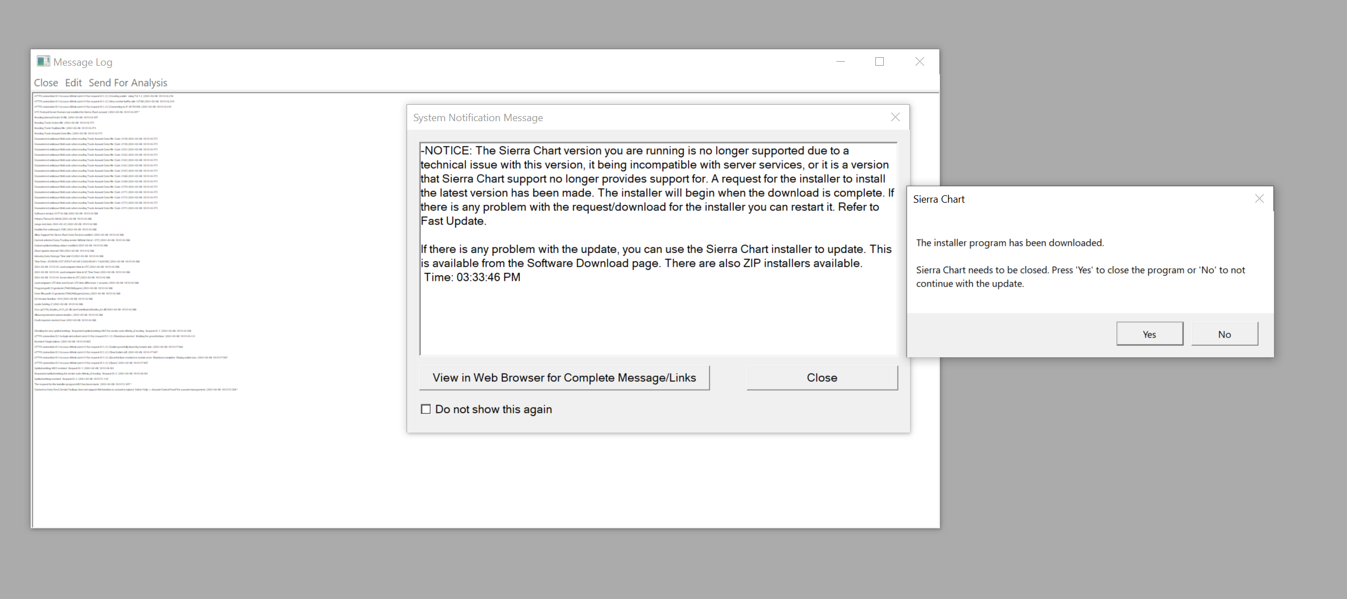Click 'The installer program has been downloaded.' text
Image resolution: width=1347 pixels, height=599 pixels.
point(1010,243)
